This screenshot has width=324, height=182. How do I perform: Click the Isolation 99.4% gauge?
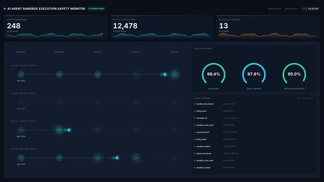[x=213, y=74]
